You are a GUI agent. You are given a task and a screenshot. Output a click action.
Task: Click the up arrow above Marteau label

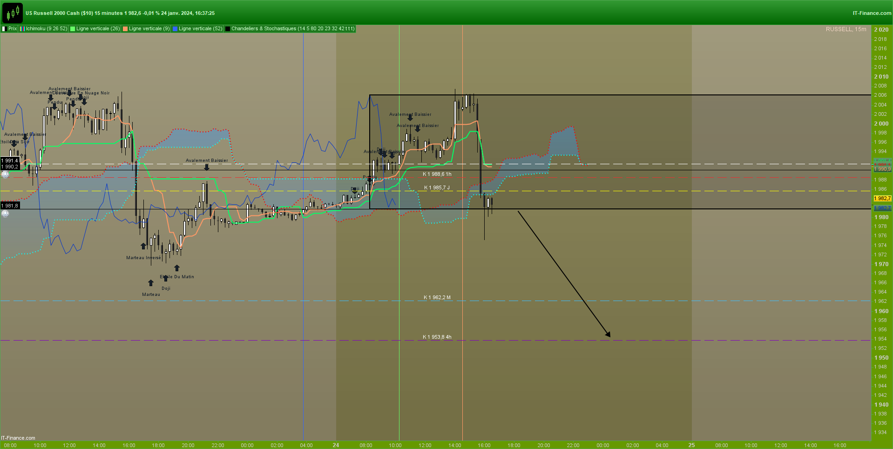151,283
